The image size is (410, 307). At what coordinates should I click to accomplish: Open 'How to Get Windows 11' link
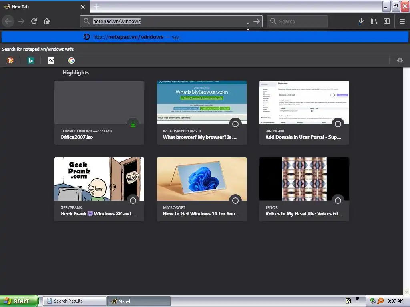pyautogui.click(x=201, y=214)
